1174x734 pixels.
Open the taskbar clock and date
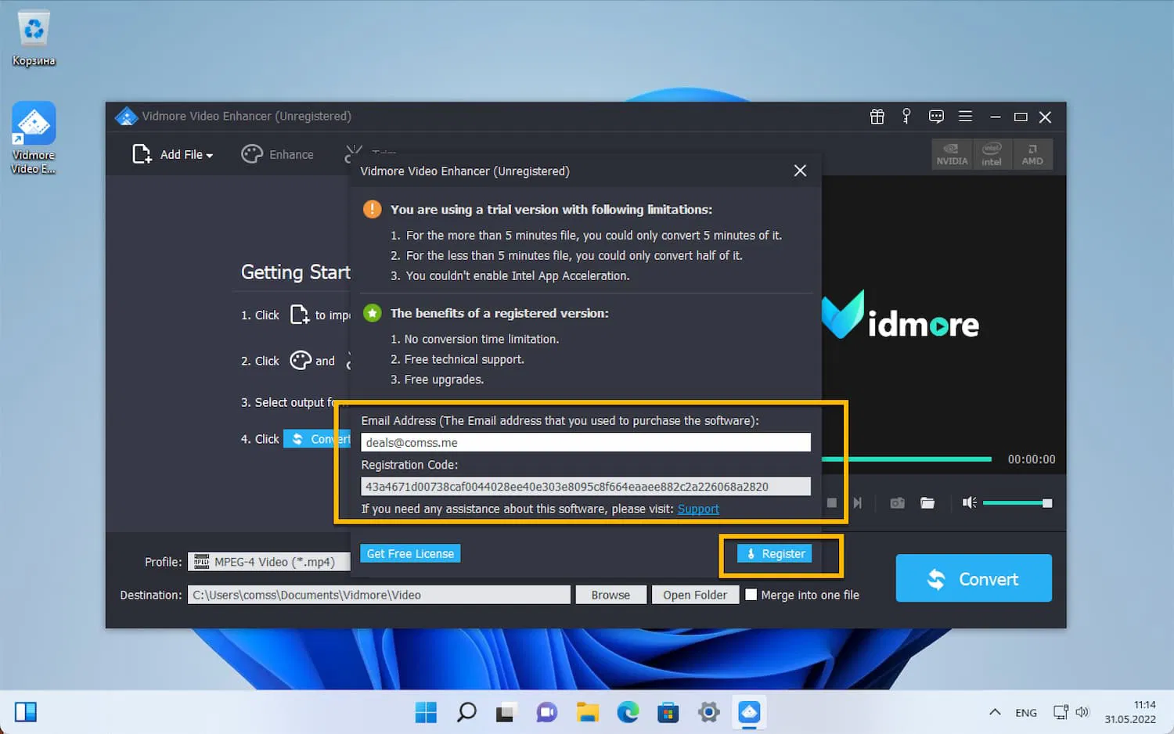point(1130,712)
